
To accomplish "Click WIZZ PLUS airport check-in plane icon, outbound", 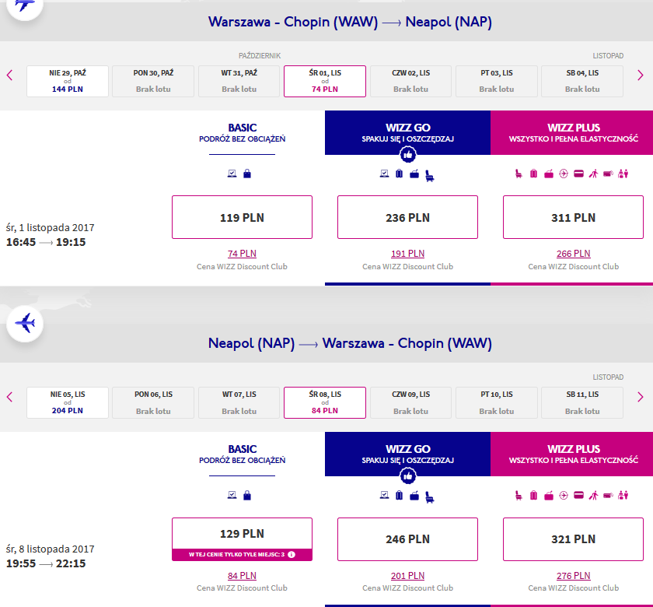I will coord(564,174).
